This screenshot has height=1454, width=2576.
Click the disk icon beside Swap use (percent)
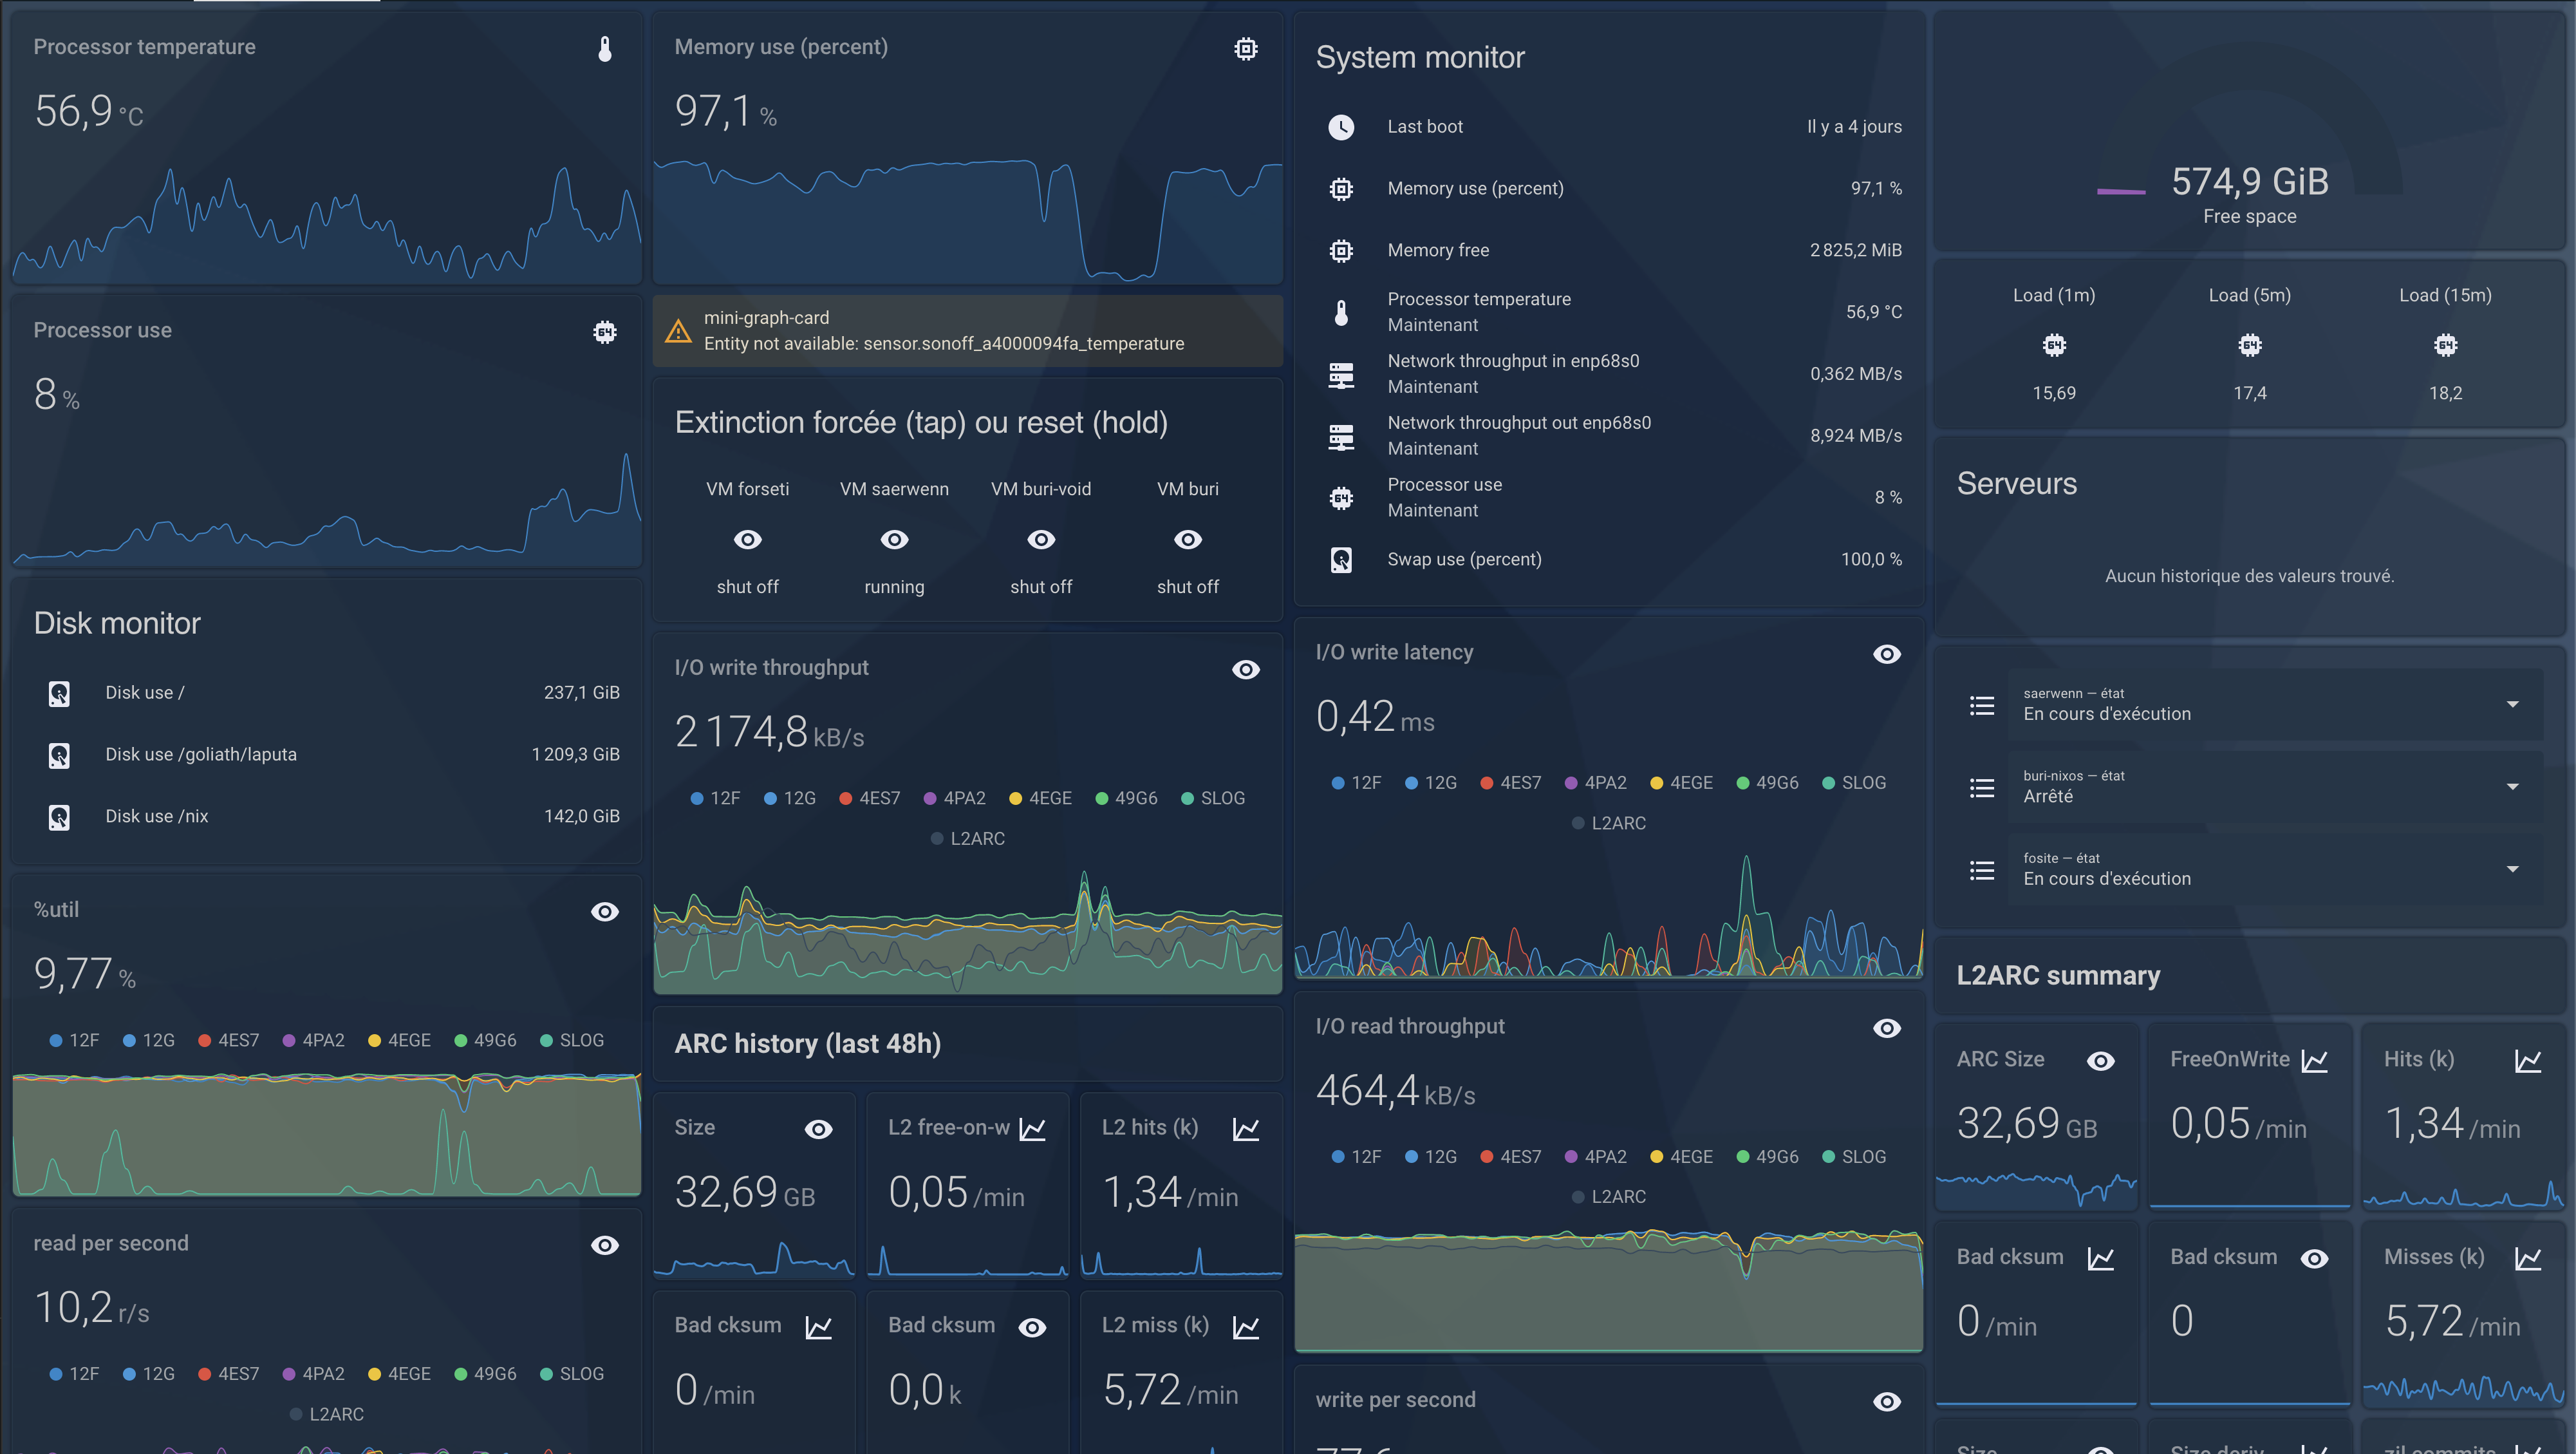[x=1341, y=560]
